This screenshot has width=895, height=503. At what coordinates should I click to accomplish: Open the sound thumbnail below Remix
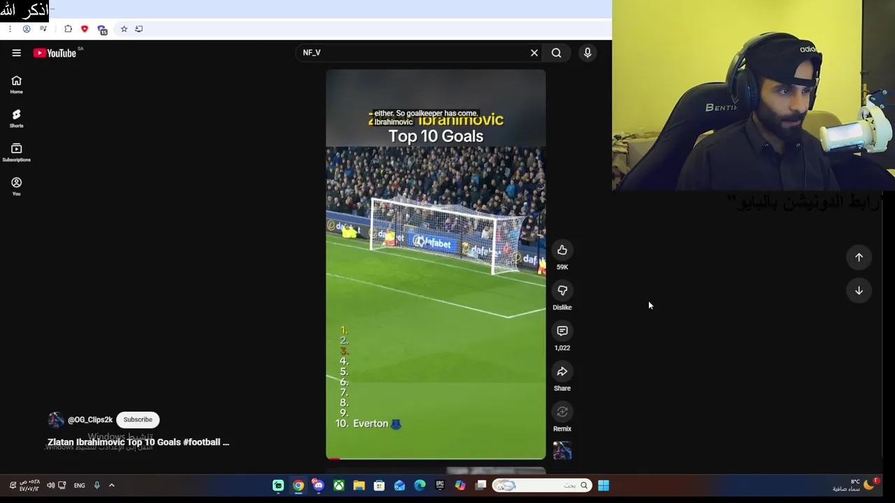pos(562,451)
